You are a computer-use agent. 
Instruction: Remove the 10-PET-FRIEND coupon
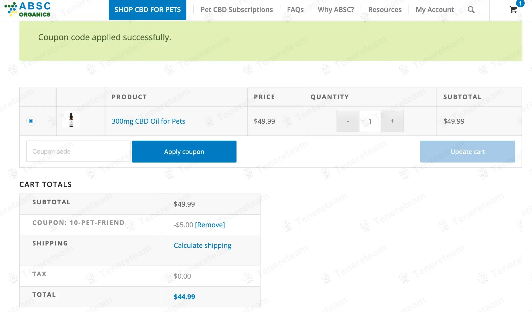210,225
